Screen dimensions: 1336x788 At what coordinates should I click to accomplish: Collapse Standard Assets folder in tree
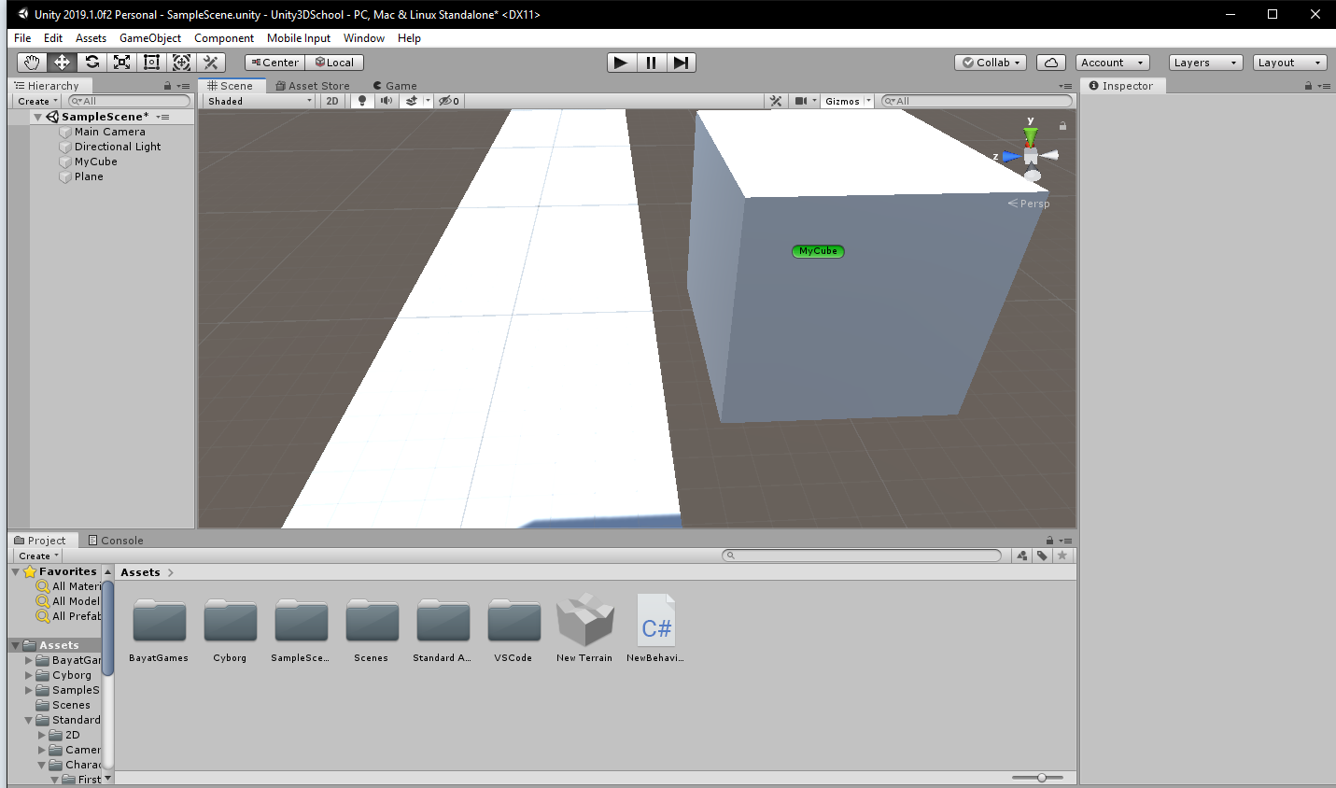tap(29, 720)
